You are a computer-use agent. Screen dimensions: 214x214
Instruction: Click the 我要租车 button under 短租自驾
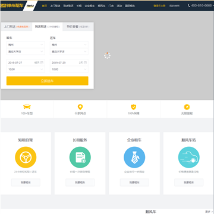tap(26, 182)
